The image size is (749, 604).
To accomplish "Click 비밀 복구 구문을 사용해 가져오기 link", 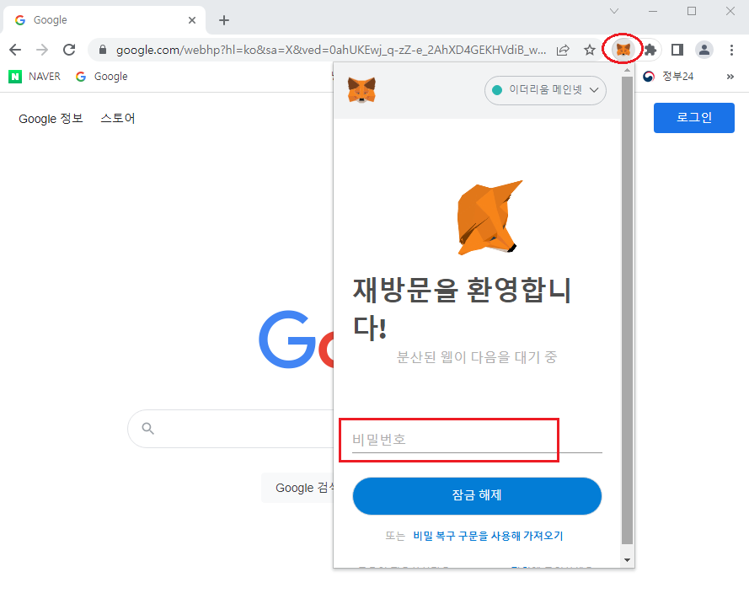I will [x=488, y=536].
